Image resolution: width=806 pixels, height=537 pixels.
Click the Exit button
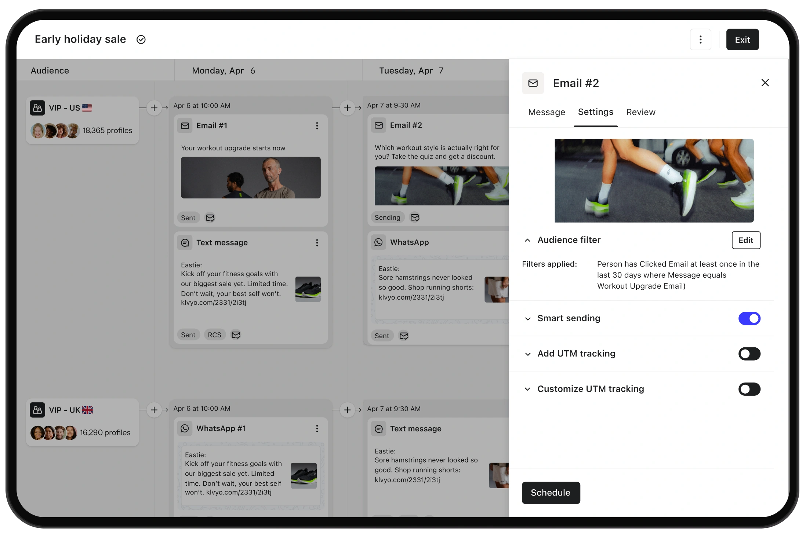click(x=742, y=40)
